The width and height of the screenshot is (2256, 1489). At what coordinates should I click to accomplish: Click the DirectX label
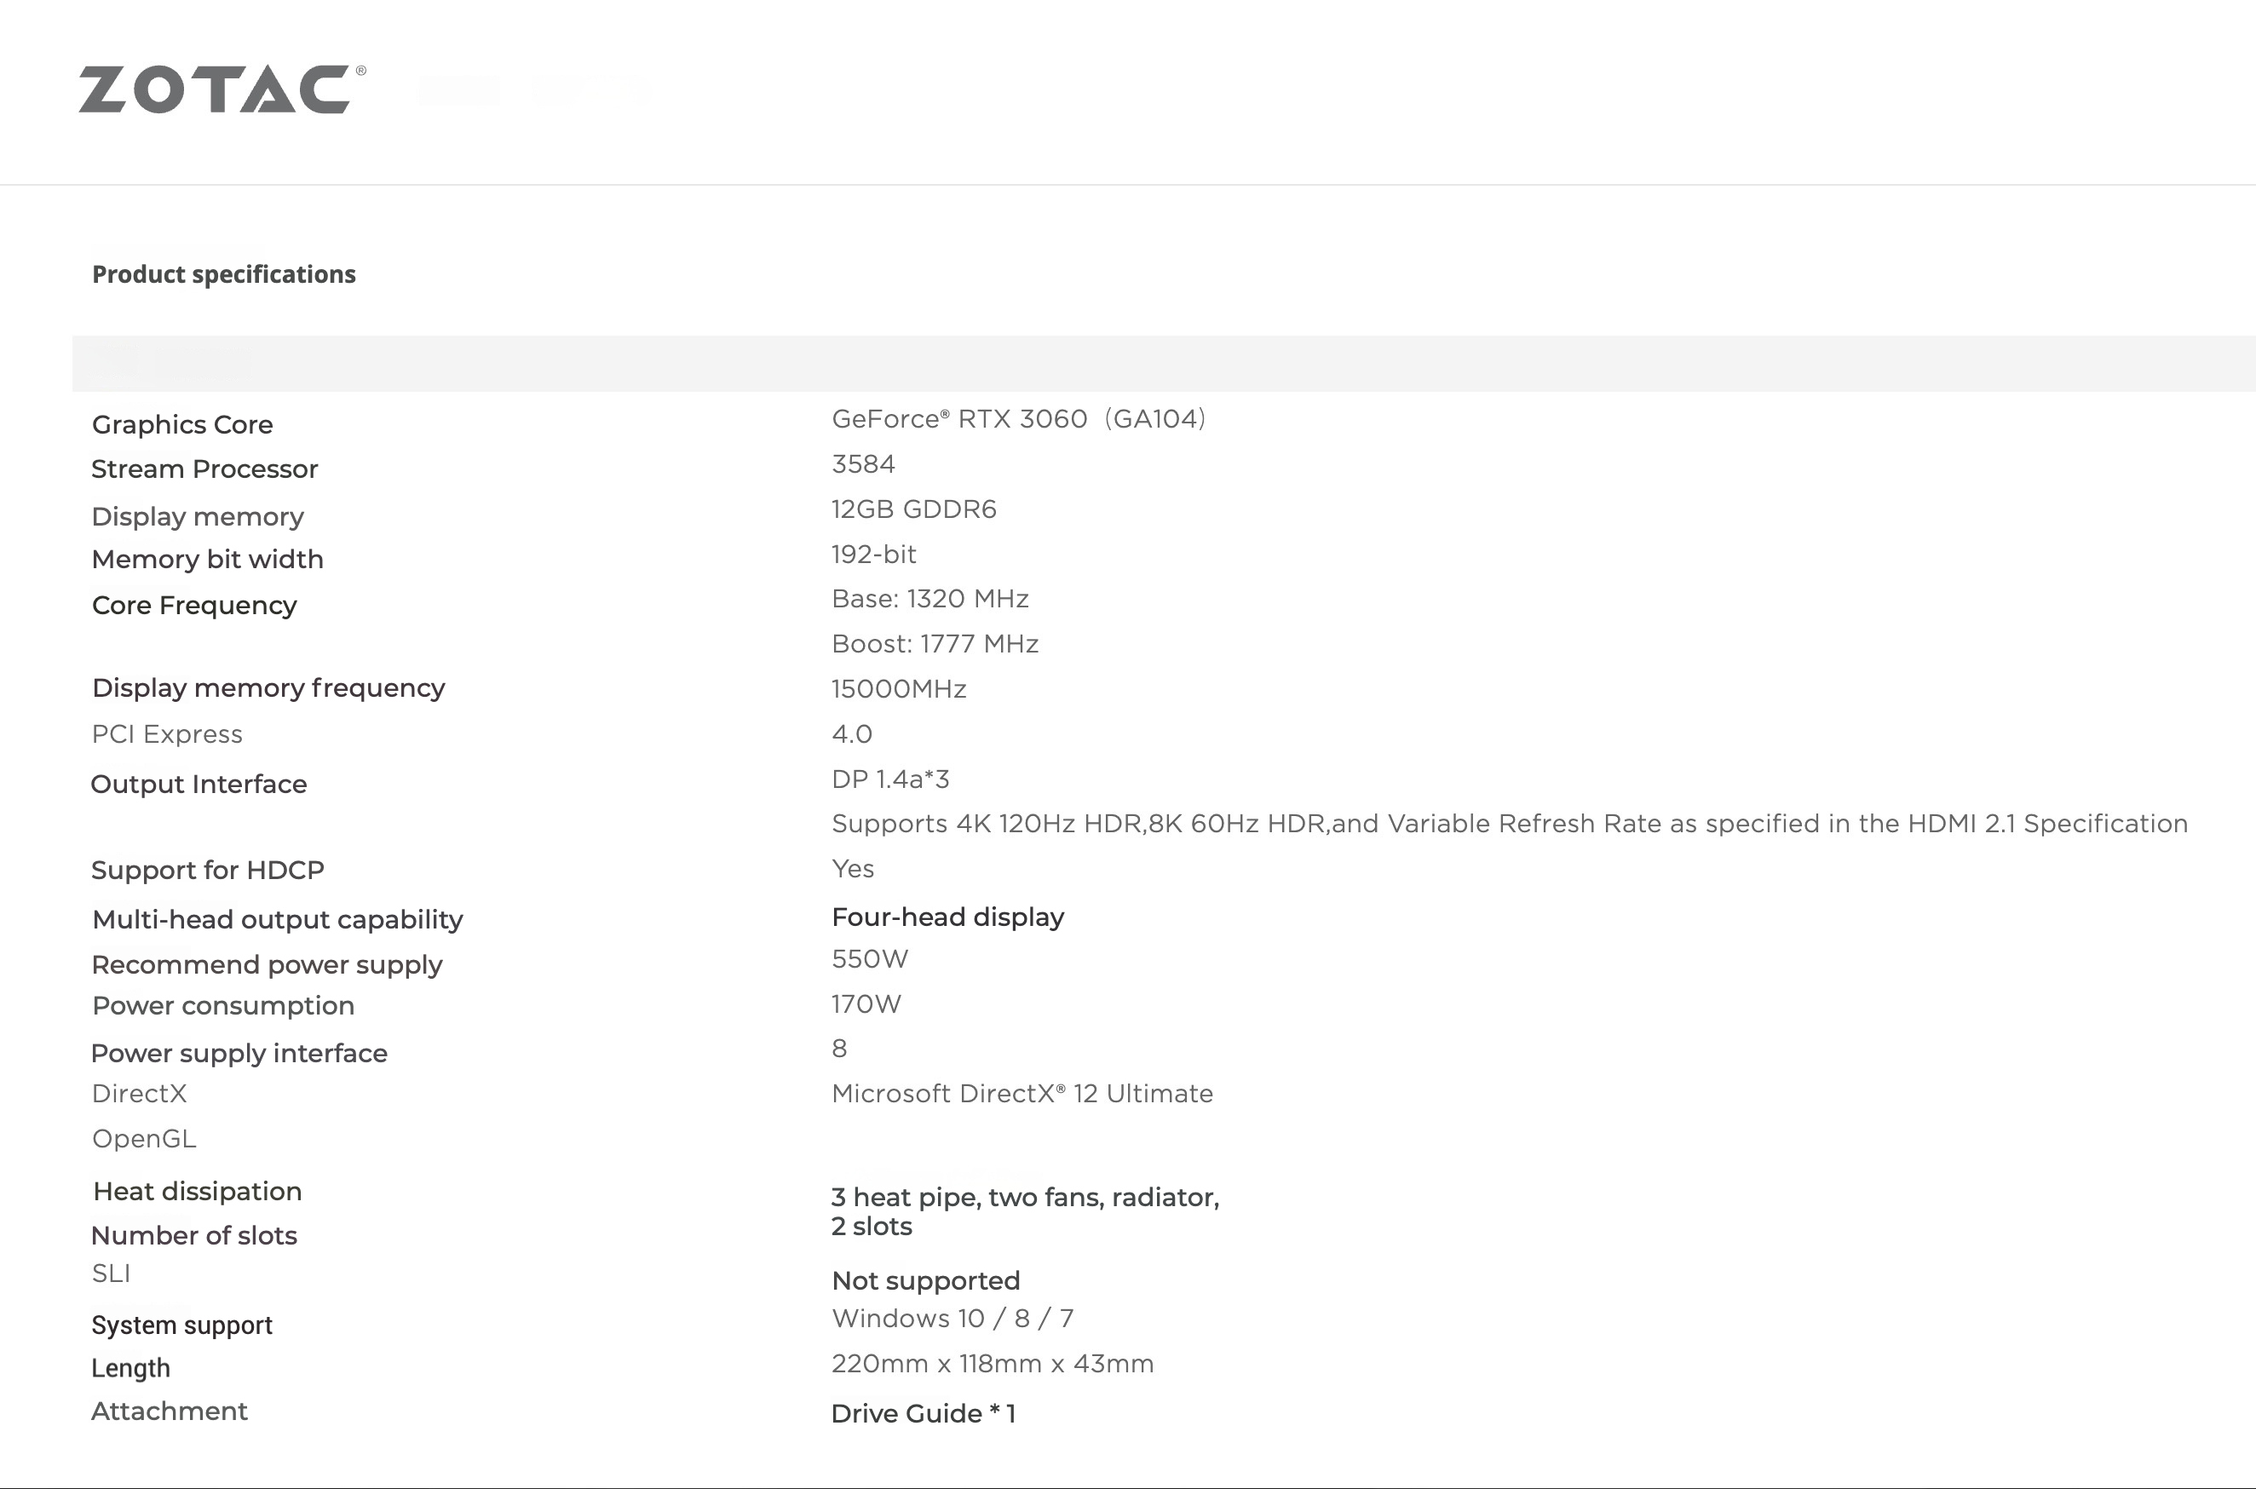(140, 1094)
